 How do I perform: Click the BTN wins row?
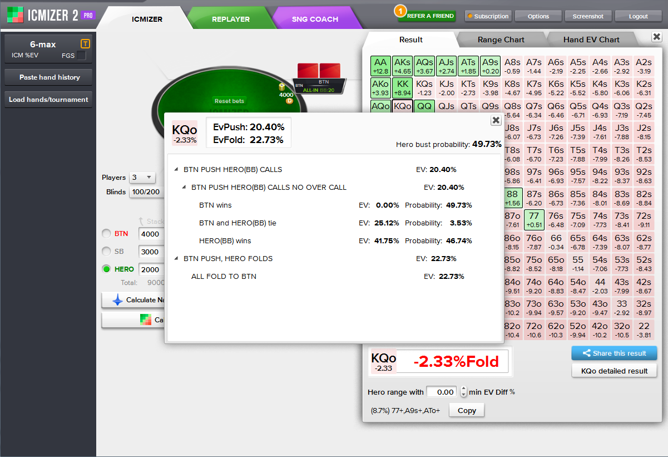335,205
